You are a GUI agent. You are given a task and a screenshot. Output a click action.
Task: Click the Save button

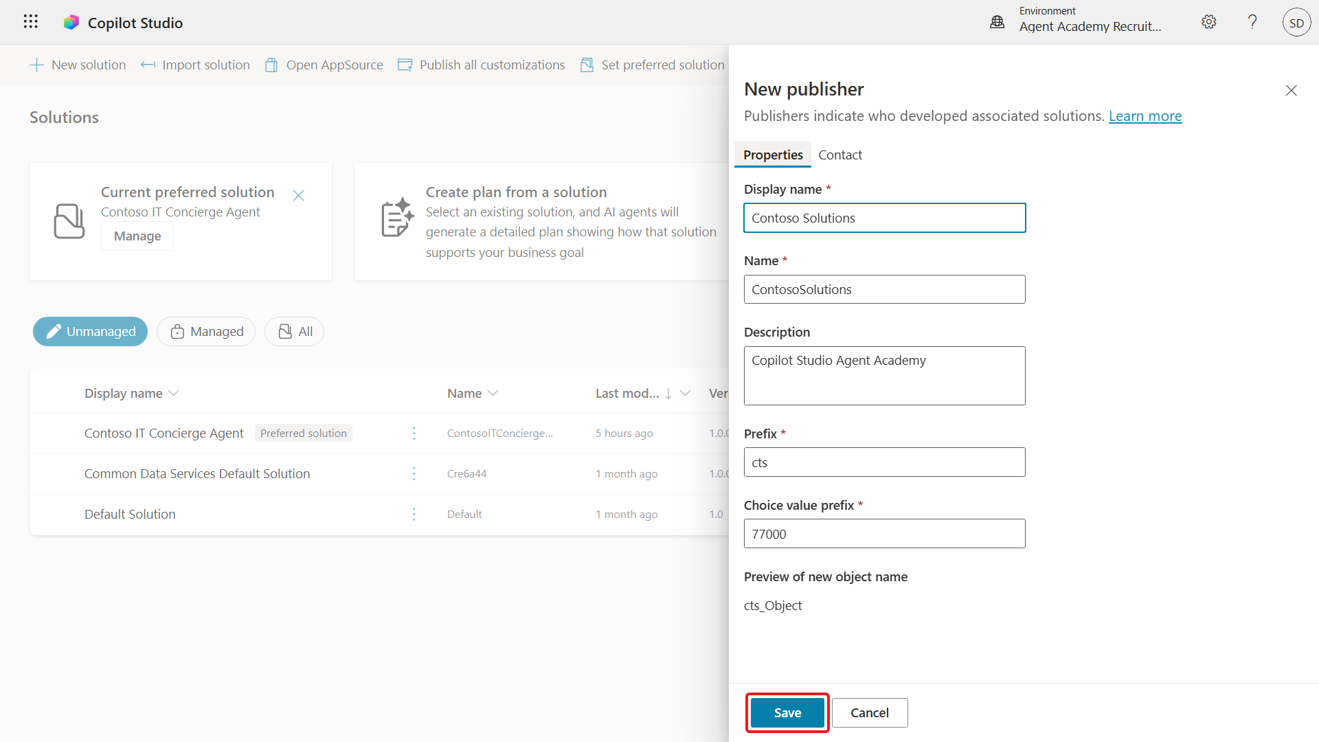click(x=787, y=712)
